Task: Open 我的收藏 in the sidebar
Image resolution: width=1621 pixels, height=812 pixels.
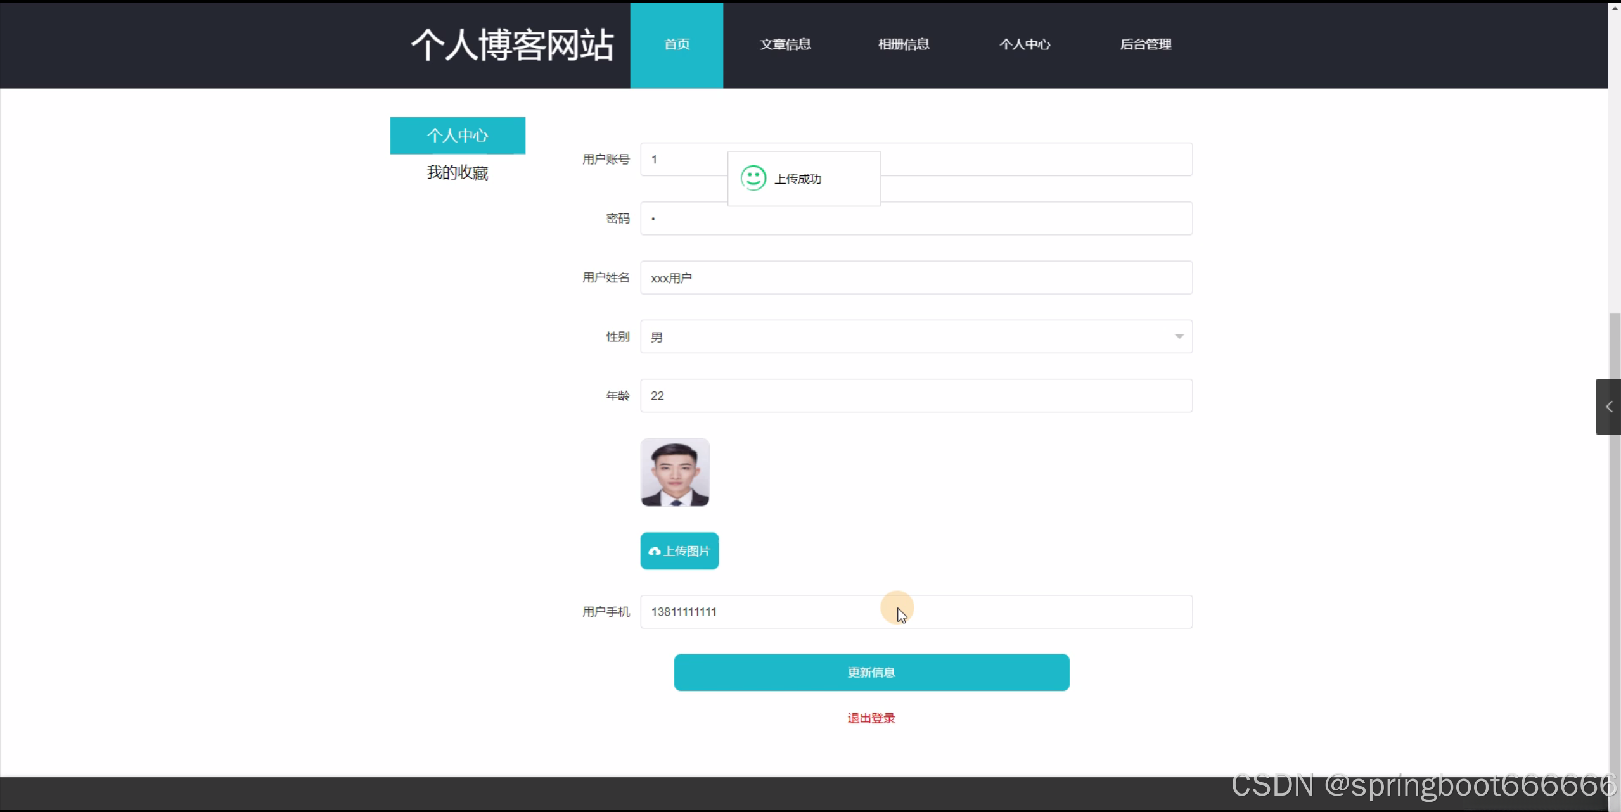Action: (x=458, y=172)
